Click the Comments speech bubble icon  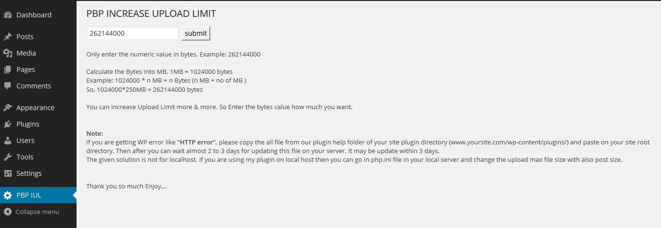click(x=8, y=86)
